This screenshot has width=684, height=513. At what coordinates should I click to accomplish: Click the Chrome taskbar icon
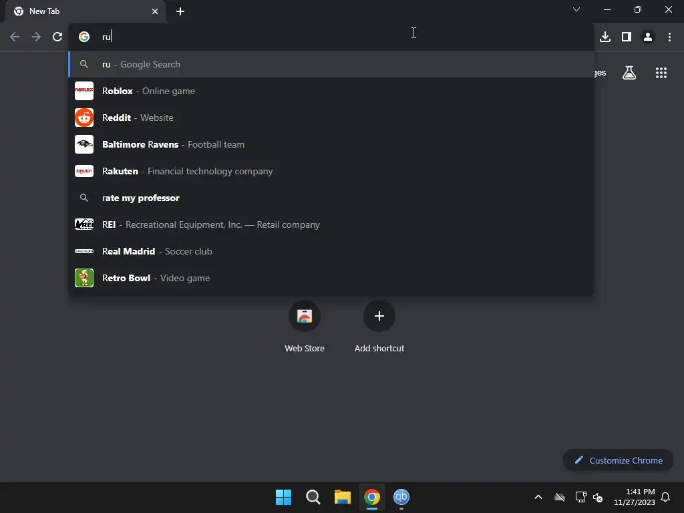click(x=372, y=497)
